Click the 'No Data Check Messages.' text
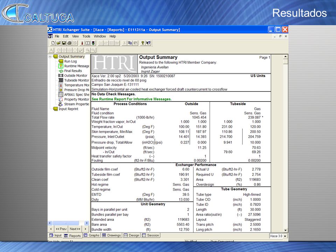The width and height of the screenshot is (336, 252). [113, 94]
